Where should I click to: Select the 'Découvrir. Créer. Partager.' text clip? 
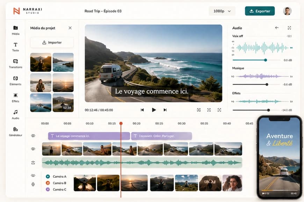pyautogui.click(x=161, y=136)
